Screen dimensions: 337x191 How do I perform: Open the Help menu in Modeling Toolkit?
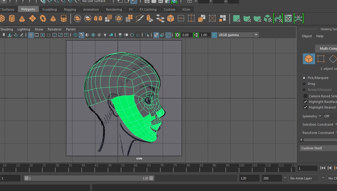pyautogui.click(x=320, y=36)
